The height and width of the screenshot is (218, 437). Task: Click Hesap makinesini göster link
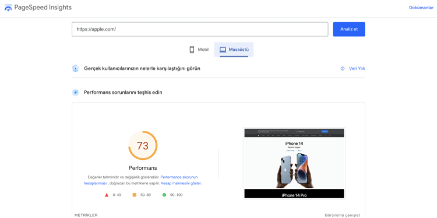tap(181, 184)
